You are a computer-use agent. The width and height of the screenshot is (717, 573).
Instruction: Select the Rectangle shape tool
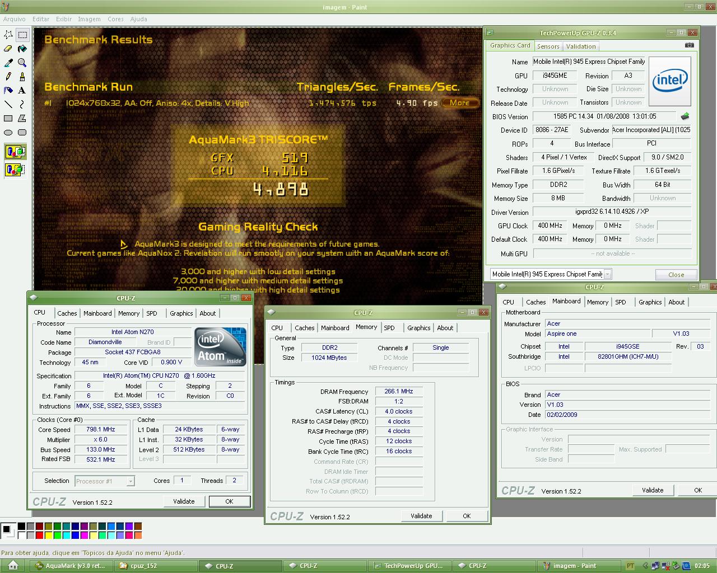8,118
